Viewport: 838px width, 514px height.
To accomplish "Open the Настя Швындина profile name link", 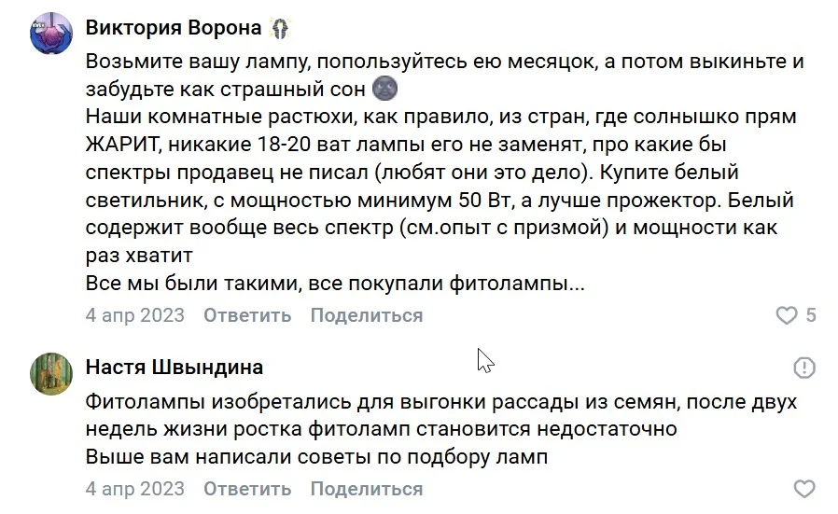I will click(x=175, y=368).
